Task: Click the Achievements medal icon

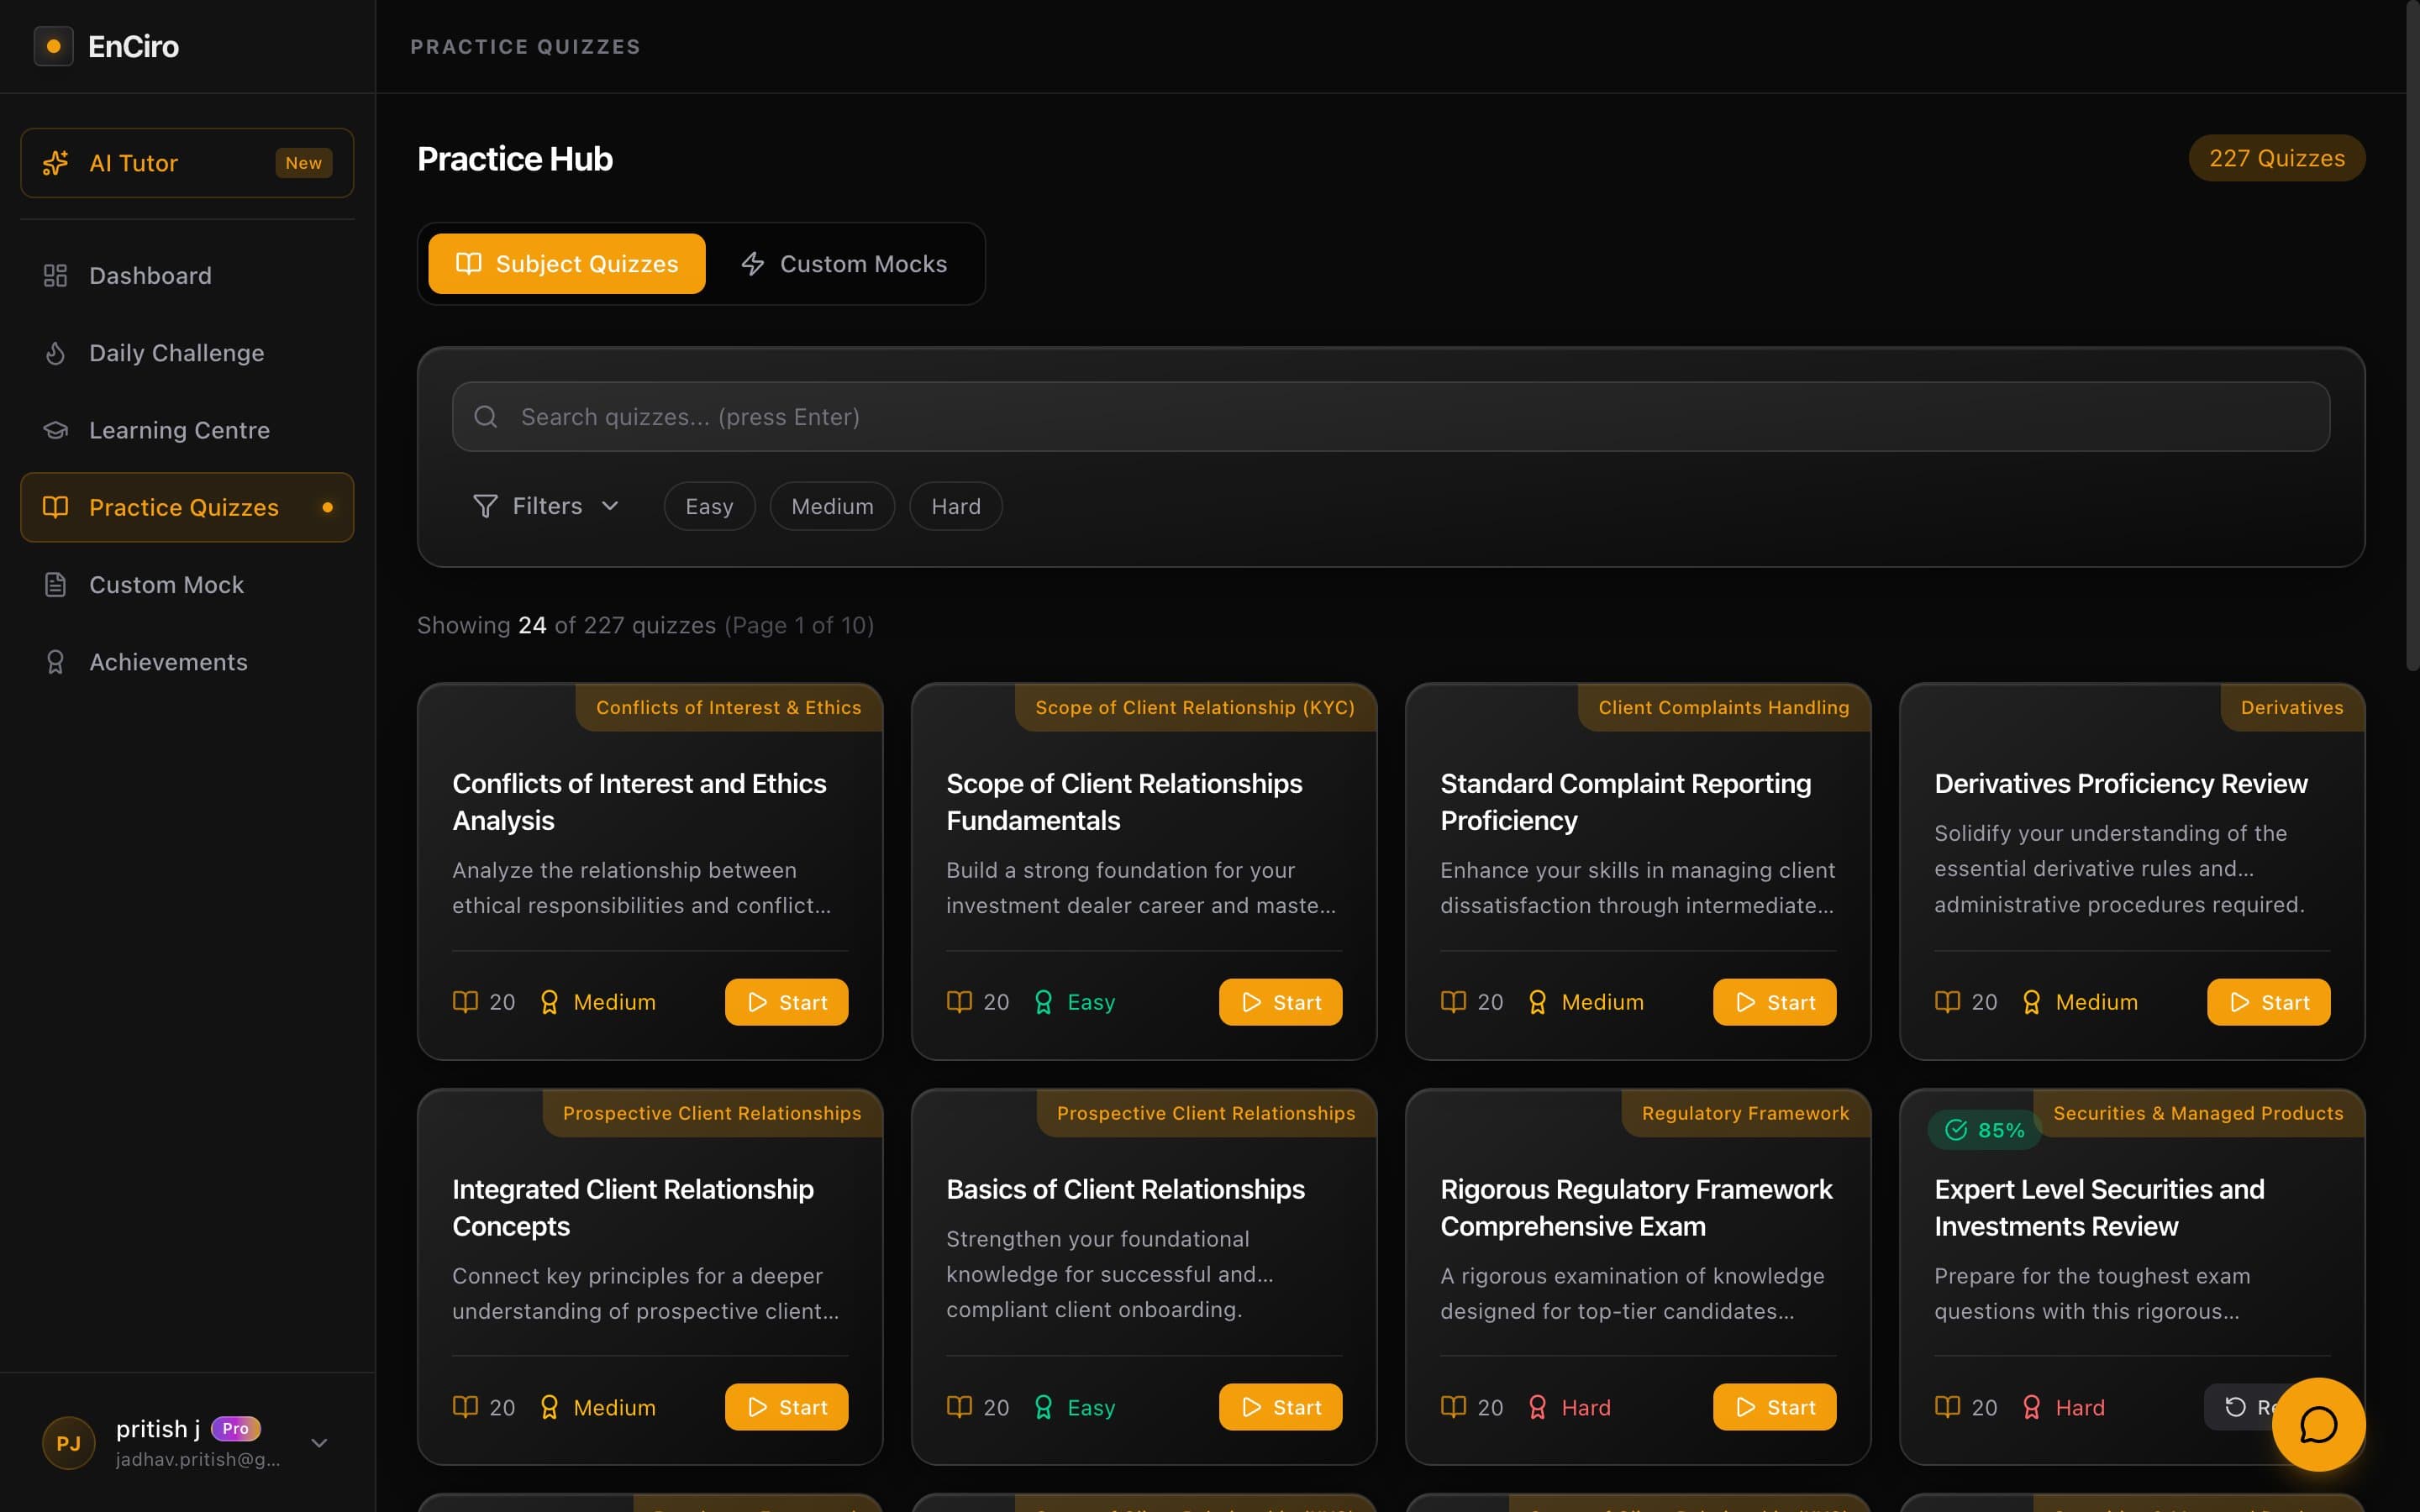Action: [55, 661]
